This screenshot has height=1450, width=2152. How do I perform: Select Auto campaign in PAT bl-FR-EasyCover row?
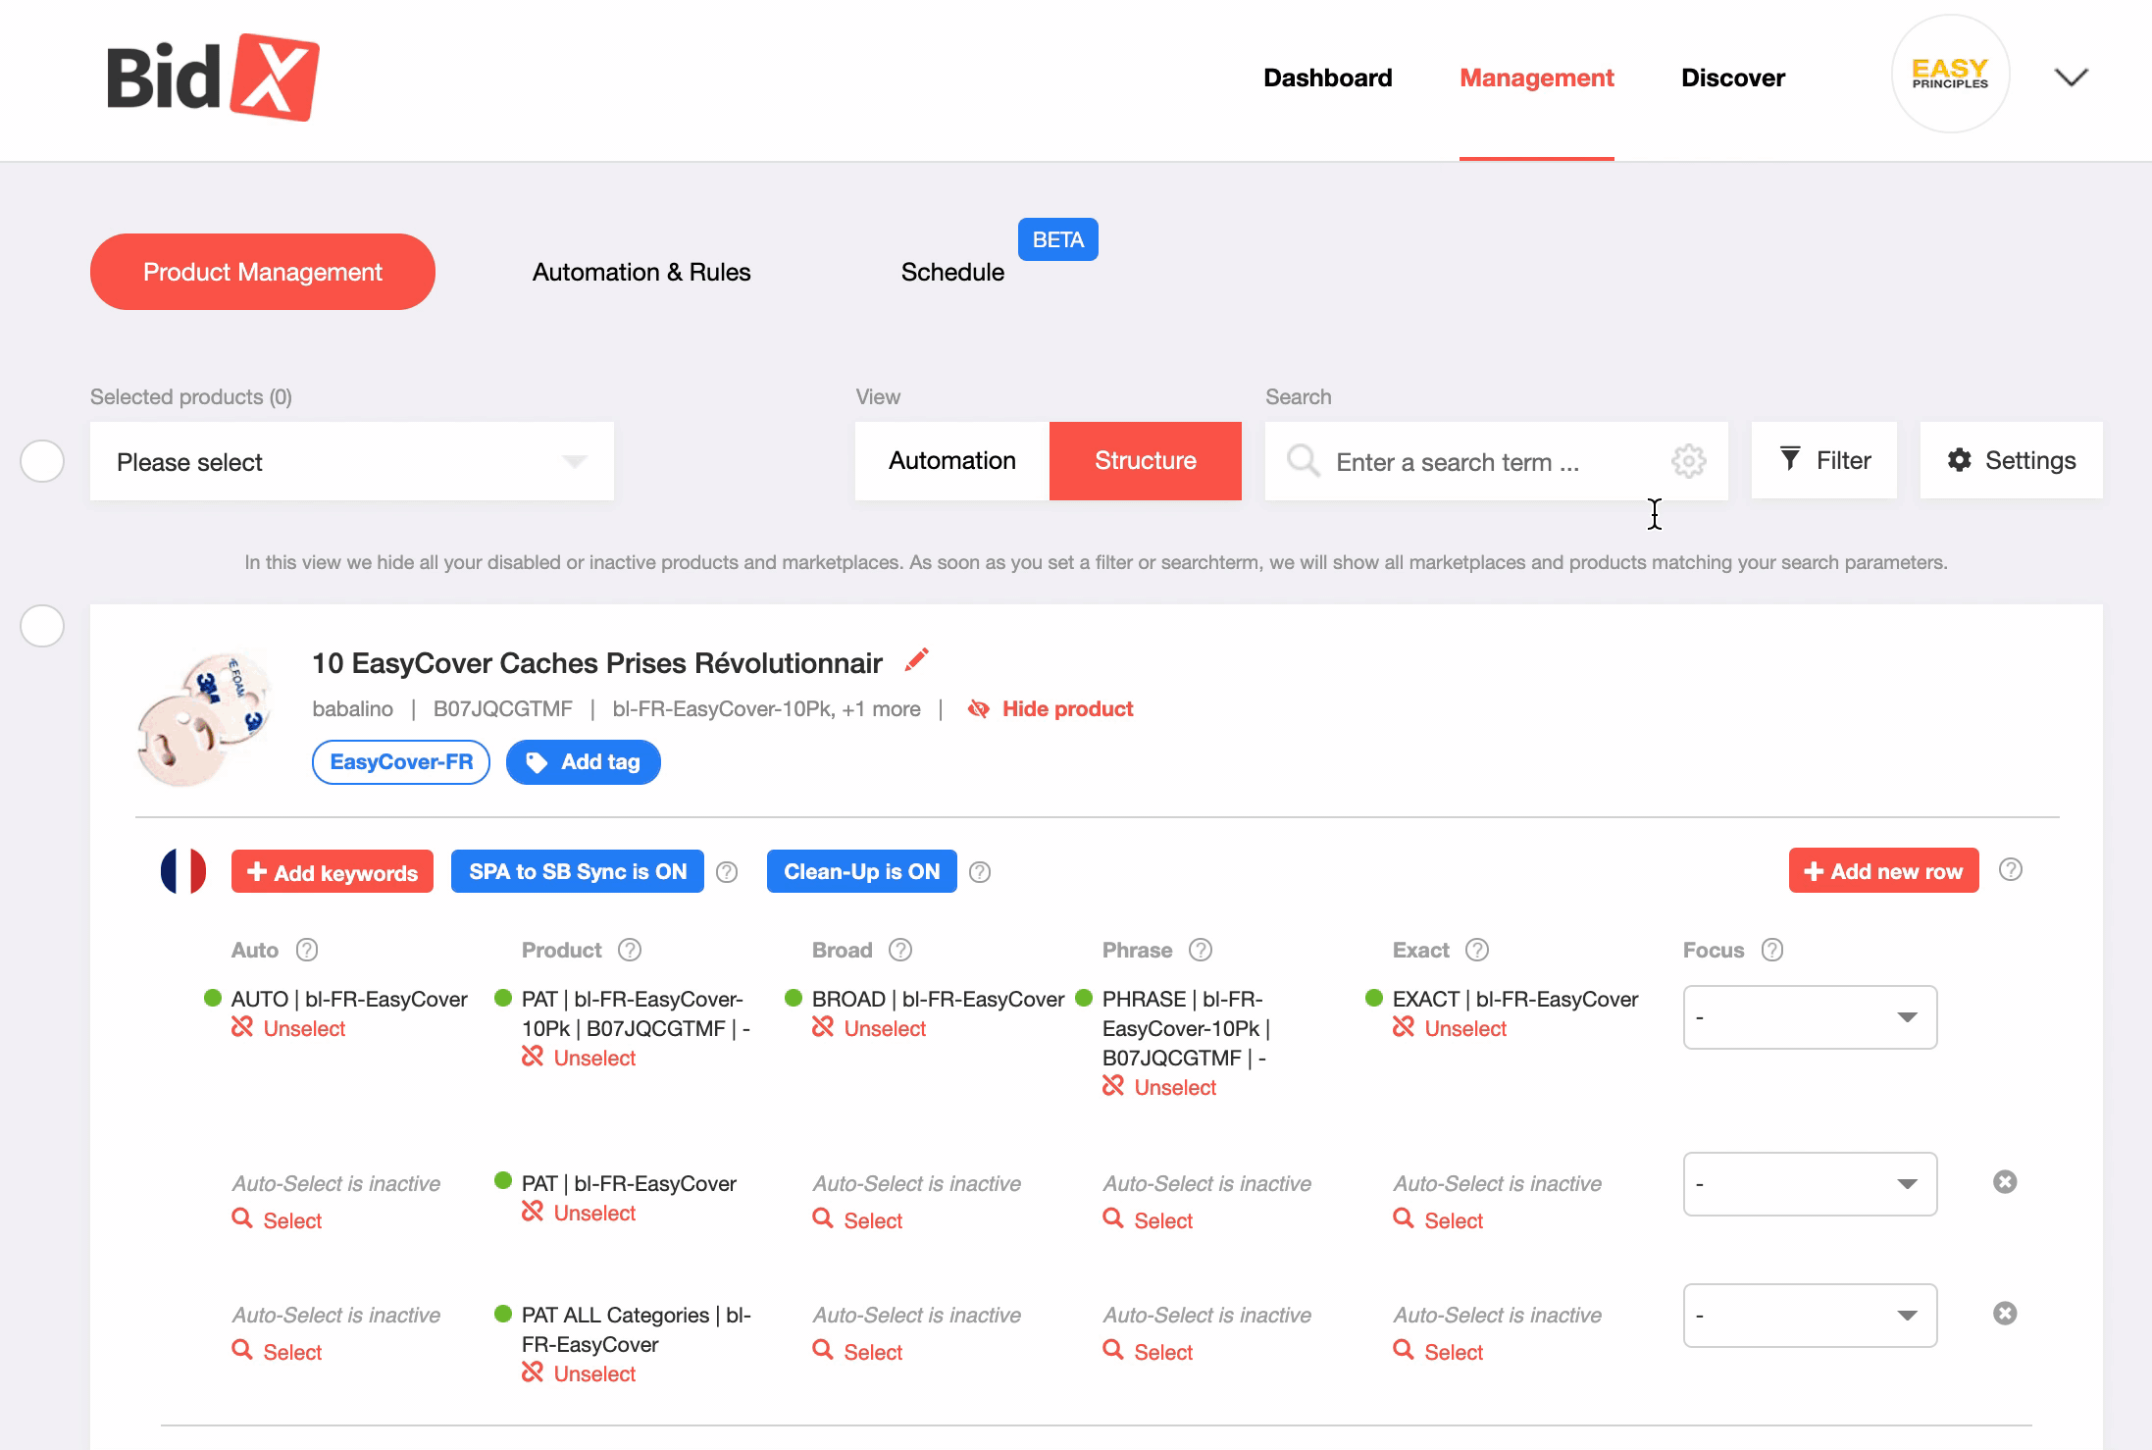pyautogui.click(x=278, y=1220)
